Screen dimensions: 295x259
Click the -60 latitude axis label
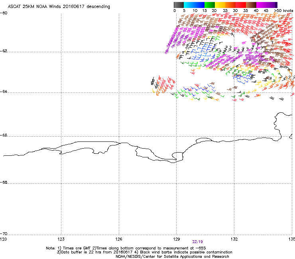tap(4, 13)
